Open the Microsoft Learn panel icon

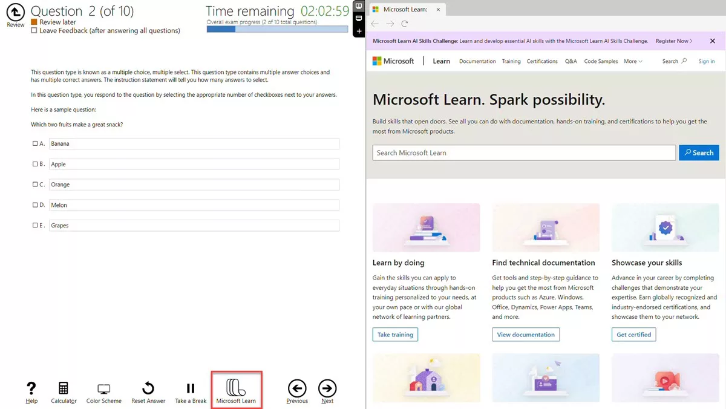coord(236,387)
